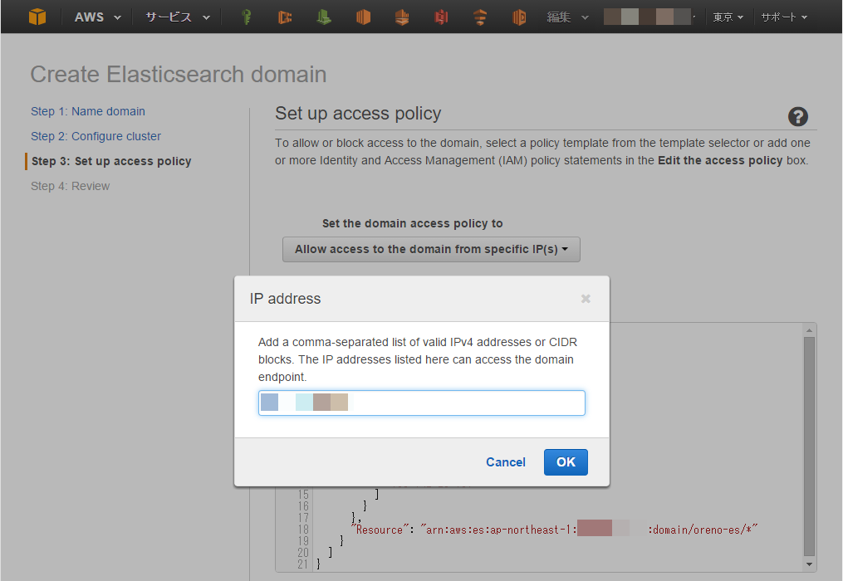Click the "Resource" line in policy editor
This screenshot has height=581, width=843.
click(554, 530)
